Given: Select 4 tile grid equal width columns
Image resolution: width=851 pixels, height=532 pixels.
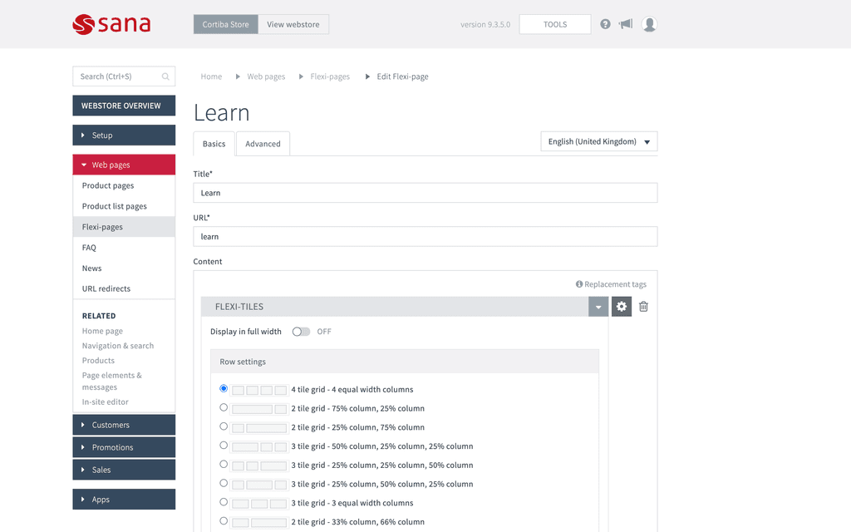Looking at the screenshot, I should point(224,388).
